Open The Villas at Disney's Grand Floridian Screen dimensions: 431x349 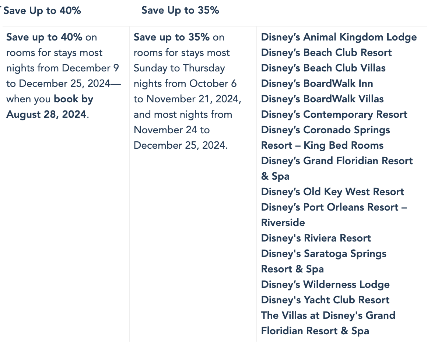(x=328, y=323)
